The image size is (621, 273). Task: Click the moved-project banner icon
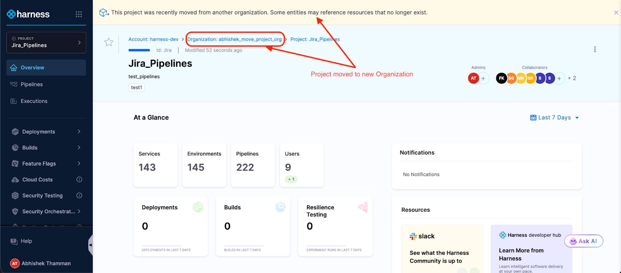(x=104, y=13)
